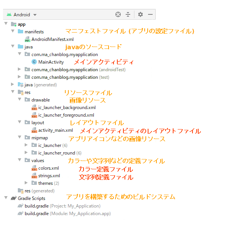
Task: Click the Gradle Scripts elephant icon
Action: point(14,198)
